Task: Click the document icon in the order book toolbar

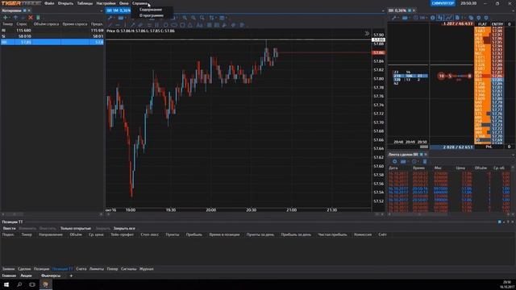Action: coord(457,18)
